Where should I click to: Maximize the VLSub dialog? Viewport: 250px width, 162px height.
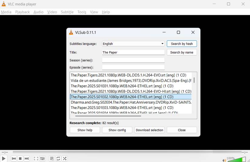click(178, 32)
